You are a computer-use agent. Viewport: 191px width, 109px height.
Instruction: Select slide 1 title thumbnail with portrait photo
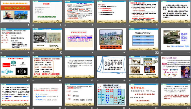(15, 12)
